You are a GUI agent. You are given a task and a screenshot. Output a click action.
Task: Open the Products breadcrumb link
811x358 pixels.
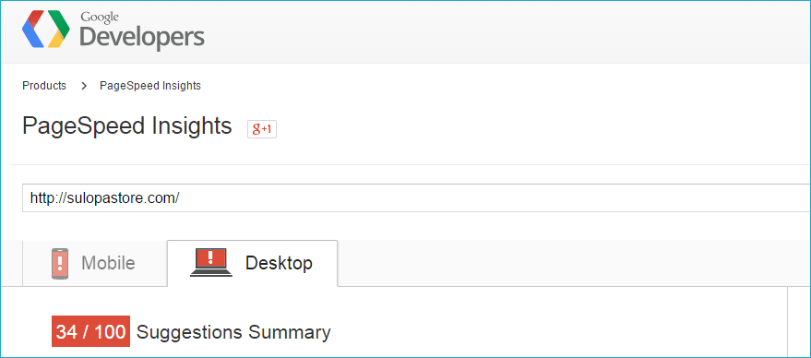click(44, 86)
